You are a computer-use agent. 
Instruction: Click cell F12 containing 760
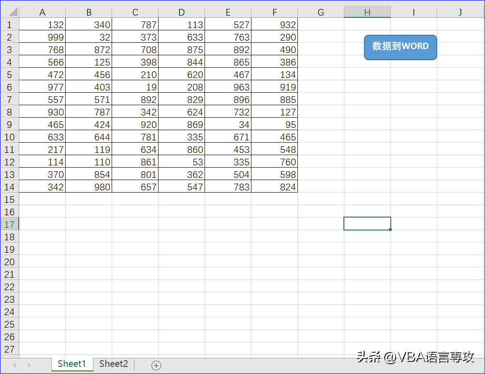275,162
